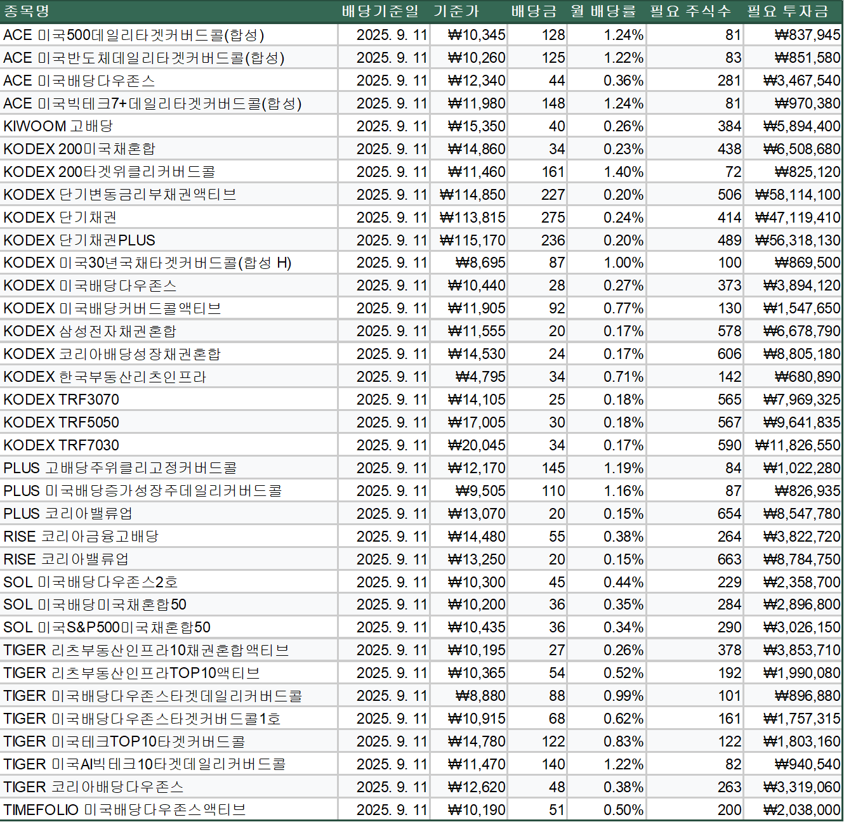The image size is (844, 822).
Task: Click the 필요 투자금 column header
Action: 793,11
